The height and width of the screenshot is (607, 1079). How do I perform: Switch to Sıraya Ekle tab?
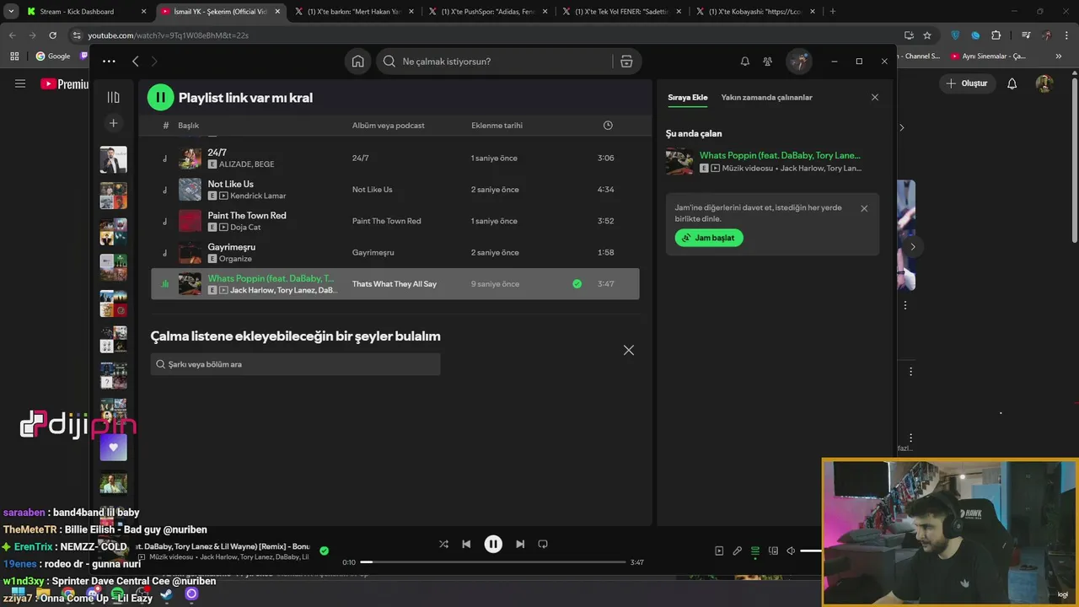(x=687, y=98)
